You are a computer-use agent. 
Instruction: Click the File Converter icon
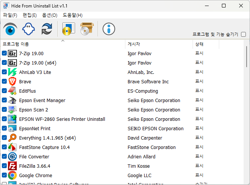click(x=12, y=156)
